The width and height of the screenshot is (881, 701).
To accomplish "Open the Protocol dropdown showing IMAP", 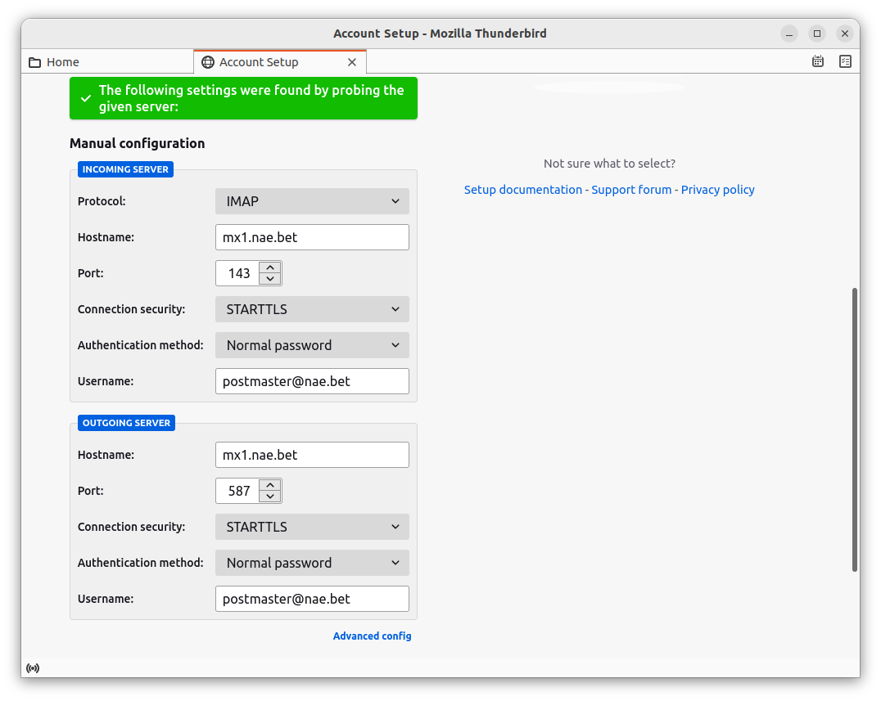I will click(x=312, y=200).
